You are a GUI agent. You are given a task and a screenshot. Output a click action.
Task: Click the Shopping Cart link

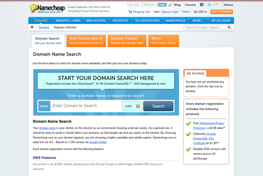141,12
